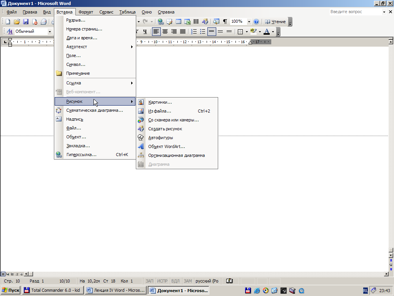Open borders dropdown arrow

click(x=247, y=32)
